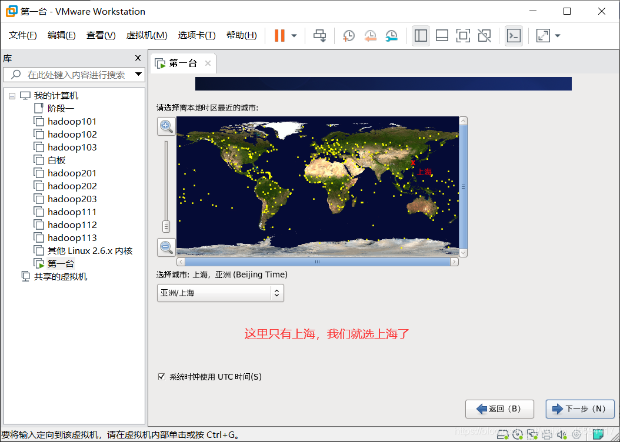The height and width of the screenshot is (442, 620).
Task: Select hadoop113 virtual machine
Action: point(72,238)
